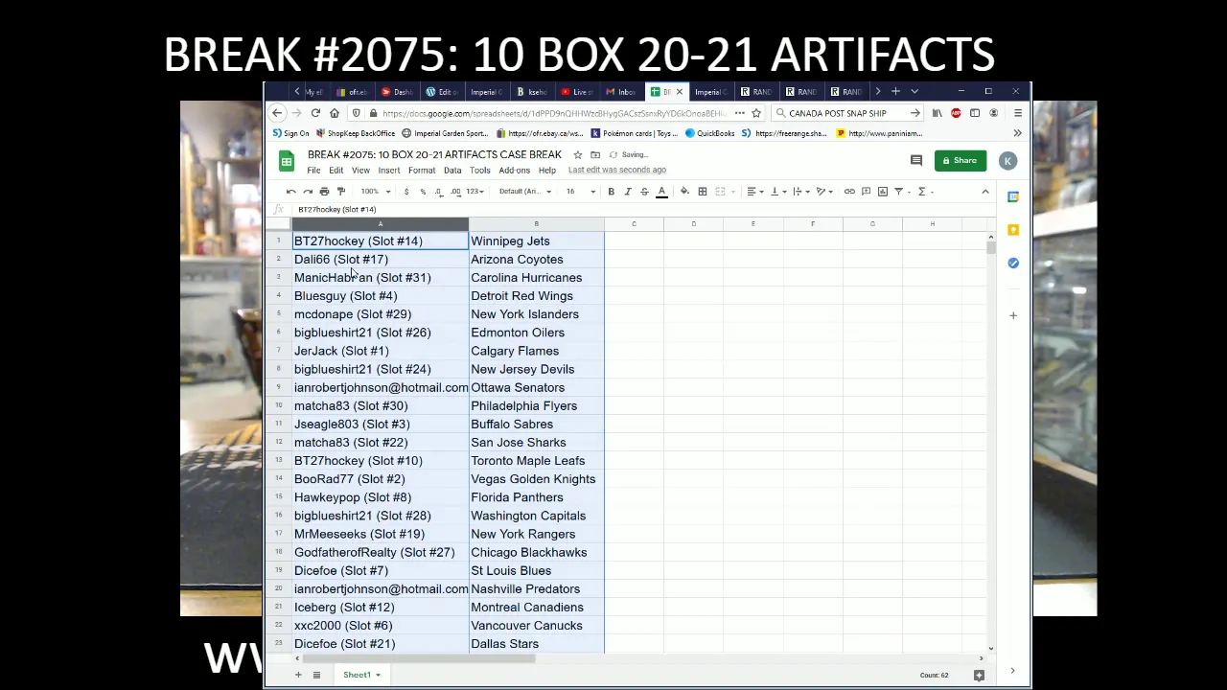This screenshot has height=690, width=1227.
Task: Switch to the Inbox browser tab
Action: 621,92
